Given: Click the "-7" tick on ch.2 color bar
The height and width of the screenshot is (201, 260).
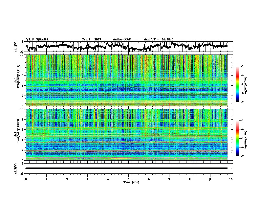Looking at the screenshot, I should (x=242, y=156).
